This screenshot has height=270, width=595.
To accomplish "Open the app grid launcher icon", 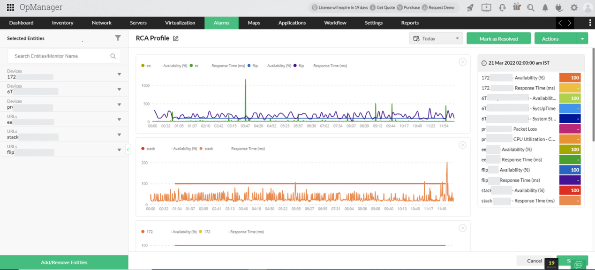I will tap(10, 7).
